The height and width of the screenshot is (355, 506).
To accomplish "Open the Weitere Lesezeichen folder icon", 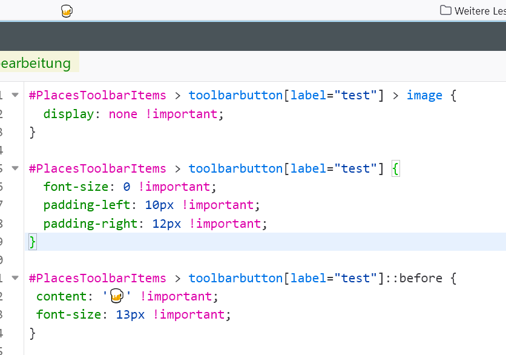I will point(445,10).
